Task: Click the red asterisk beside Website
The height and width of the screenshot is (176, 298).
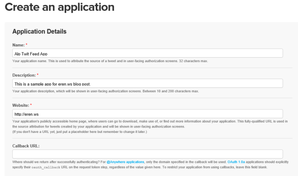Action: (32, 105)
